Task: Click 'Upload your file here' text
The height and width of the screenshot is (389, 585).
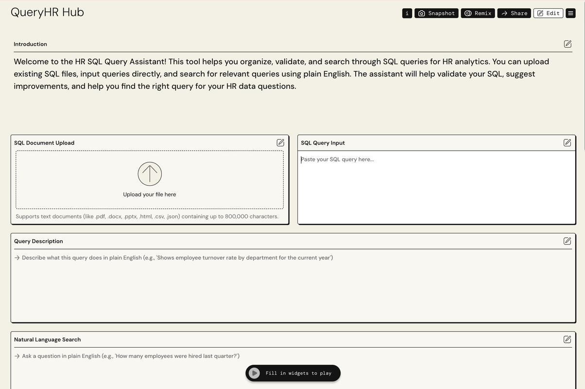Action: (x=150, y=194)
